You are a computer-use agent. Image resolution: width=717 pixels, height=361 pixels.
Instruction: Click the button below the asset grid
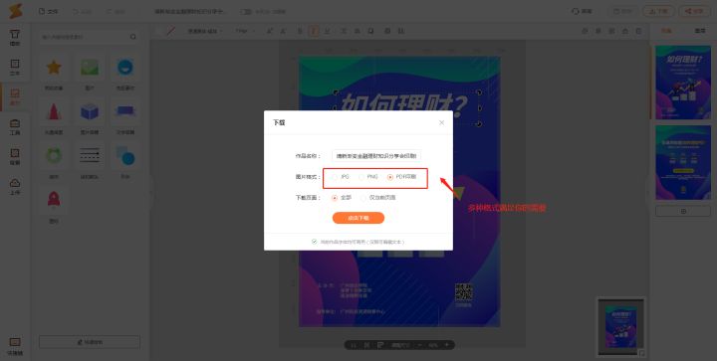pyautogui.click(x=90, y=342)
